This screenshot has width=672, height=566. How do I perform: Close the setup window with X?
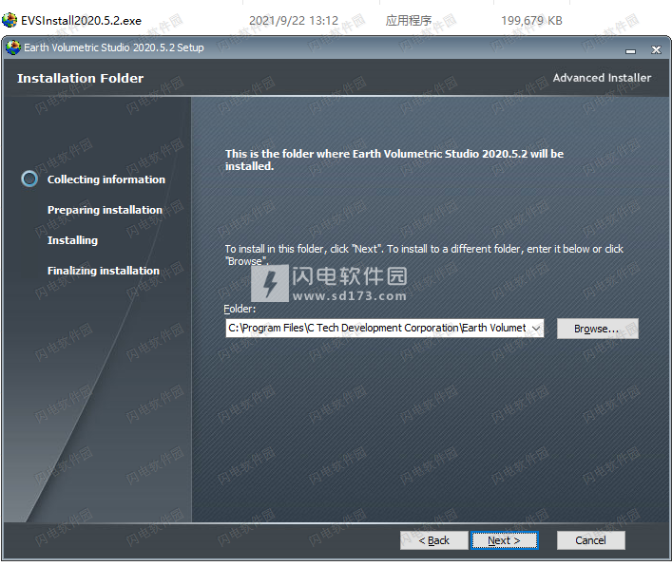[x=656, y=50]
